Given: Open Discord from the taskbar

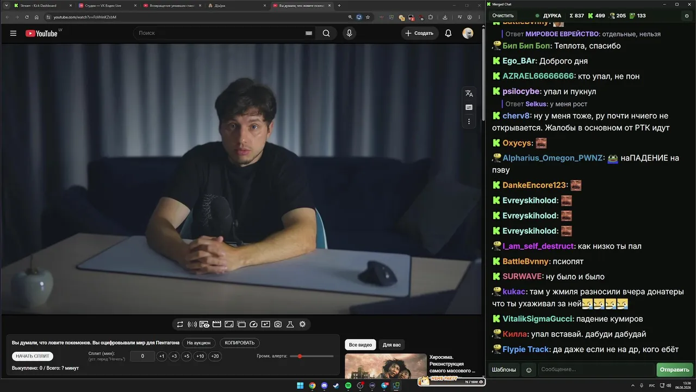Looking at the screenshot, I should click(324, 385).
